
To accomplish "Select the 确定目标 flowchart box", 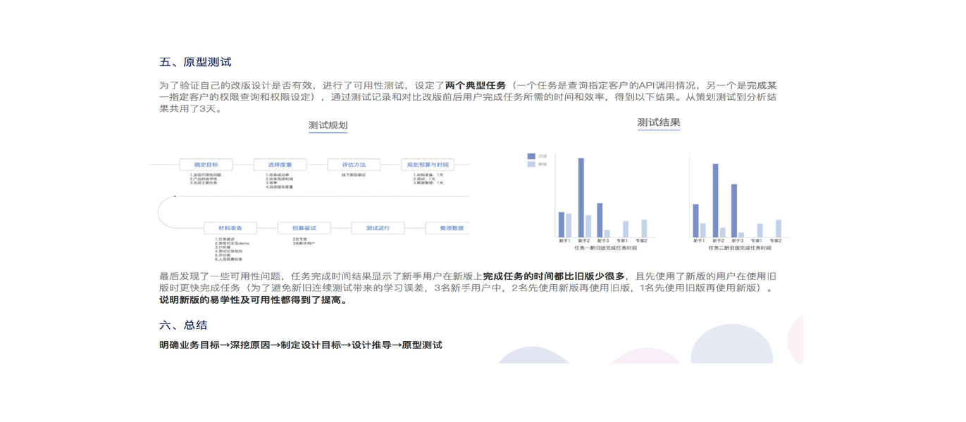I will click(206, 165).
